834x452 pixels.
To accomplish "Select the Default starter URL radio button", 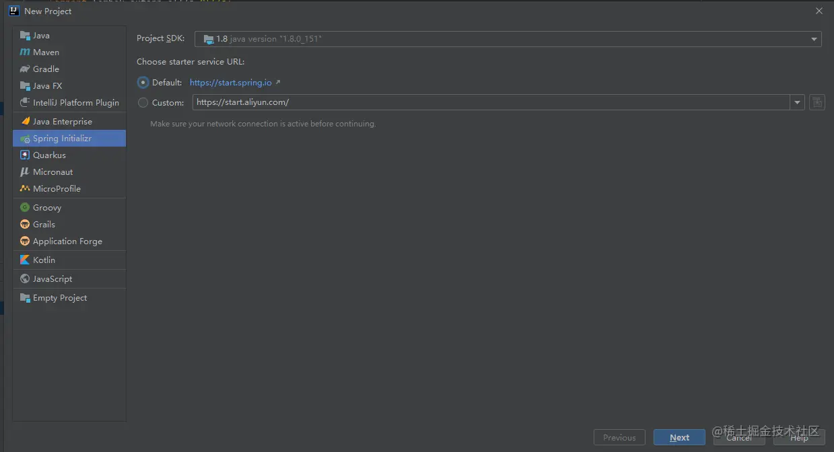I will [143, 82].
